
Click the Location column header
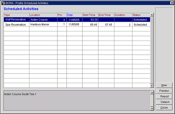click(43, 15)
